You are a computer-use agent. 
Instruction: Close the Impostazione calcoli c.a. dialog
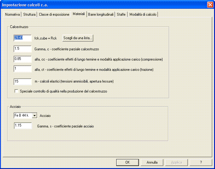pos(210,5)
